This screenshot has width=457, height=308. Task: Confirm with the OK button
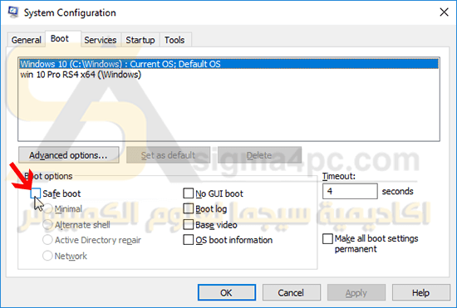[x=227, y=292]
